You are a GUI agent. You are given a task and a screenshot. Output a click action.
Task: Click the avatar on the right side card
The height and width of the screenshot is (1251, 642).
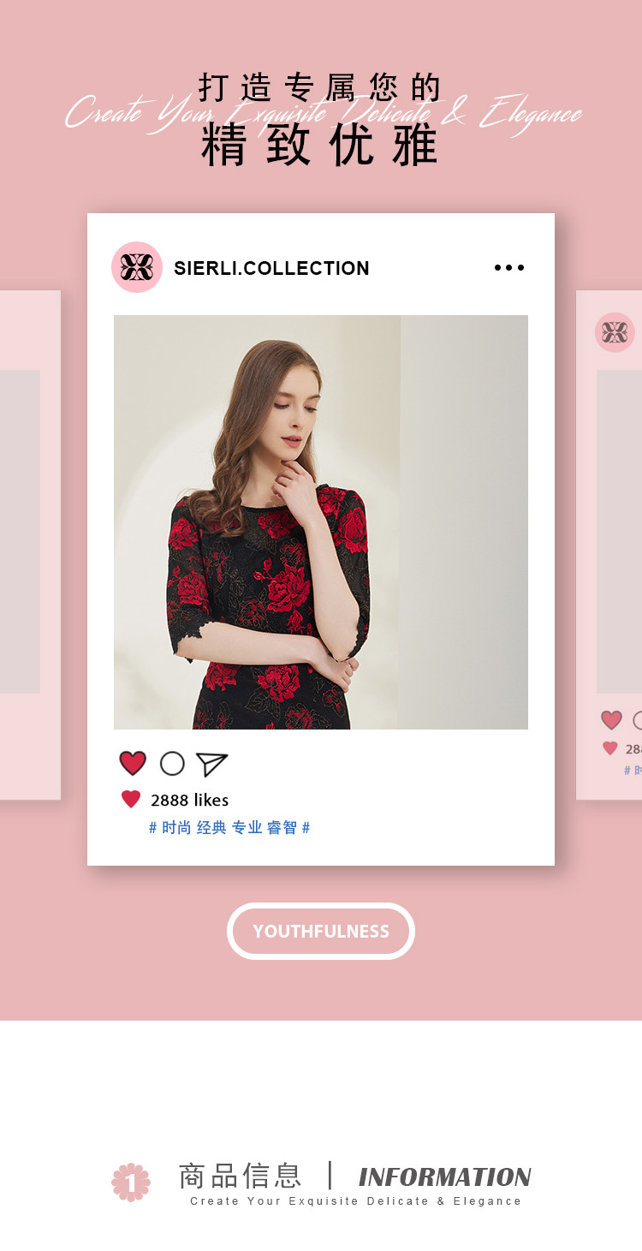[x=615, y=332]
